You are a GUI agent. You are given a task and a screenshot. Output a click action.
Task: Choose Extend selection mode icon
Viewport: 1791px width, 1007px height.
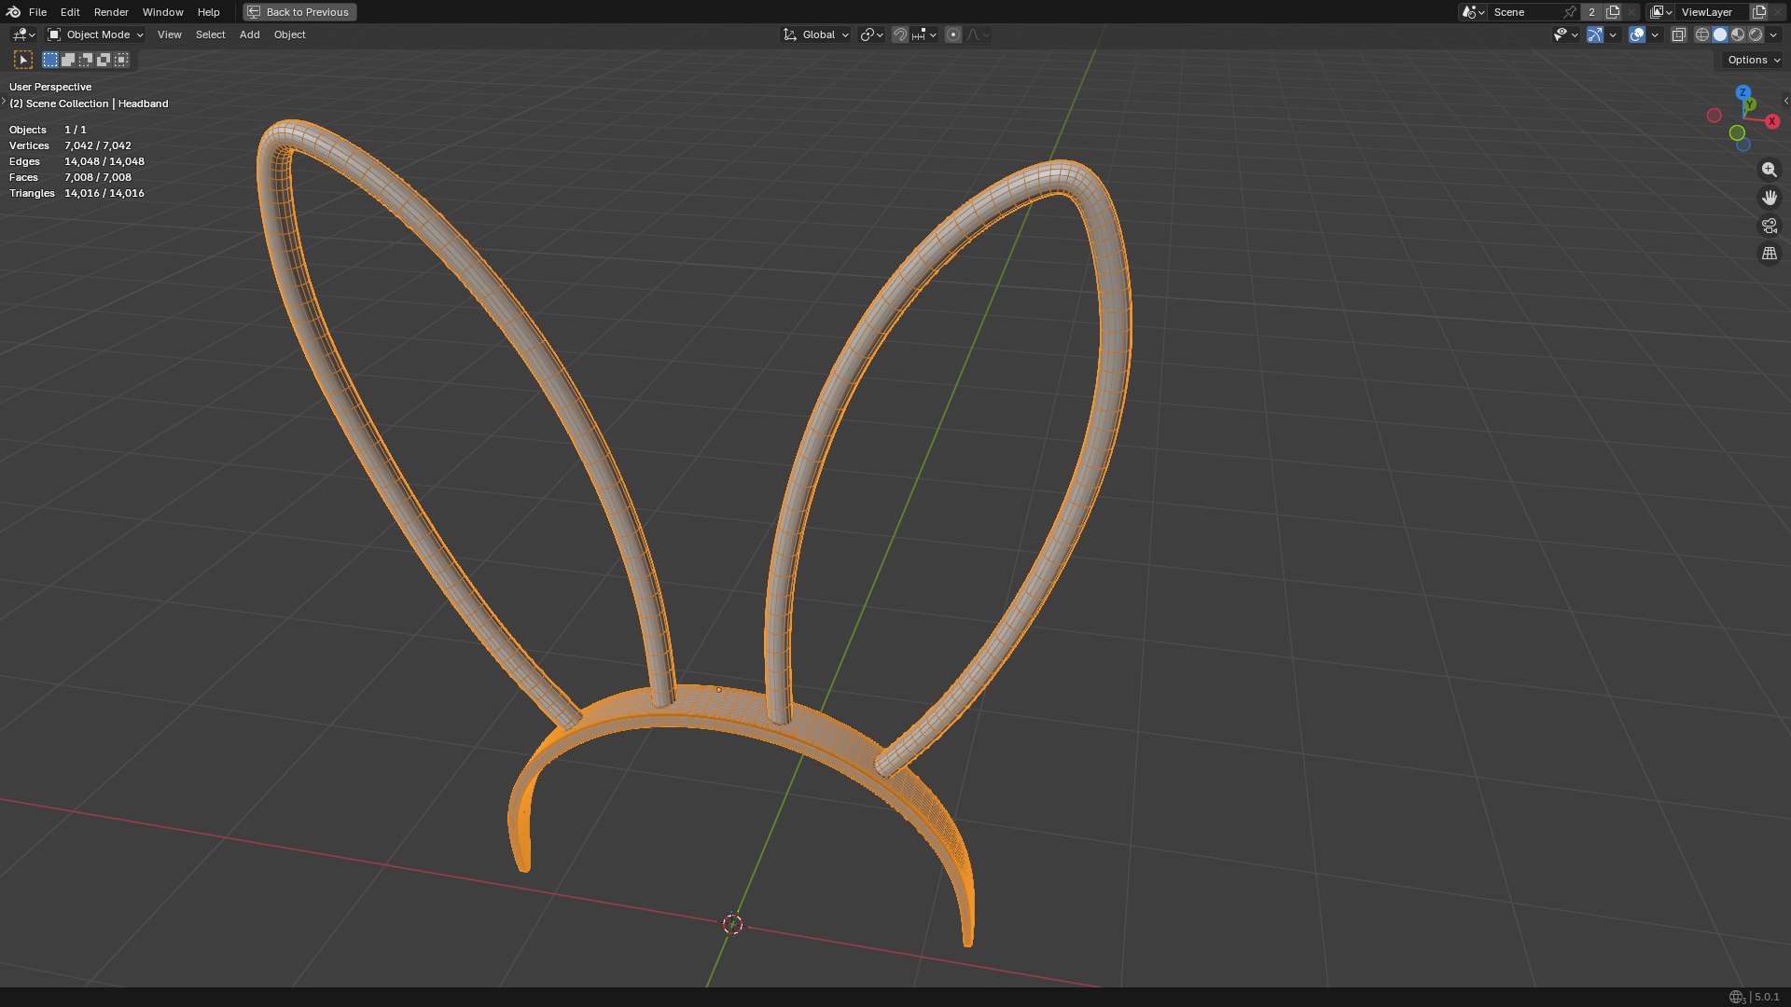pyautogui.click(x=68, y=60)
